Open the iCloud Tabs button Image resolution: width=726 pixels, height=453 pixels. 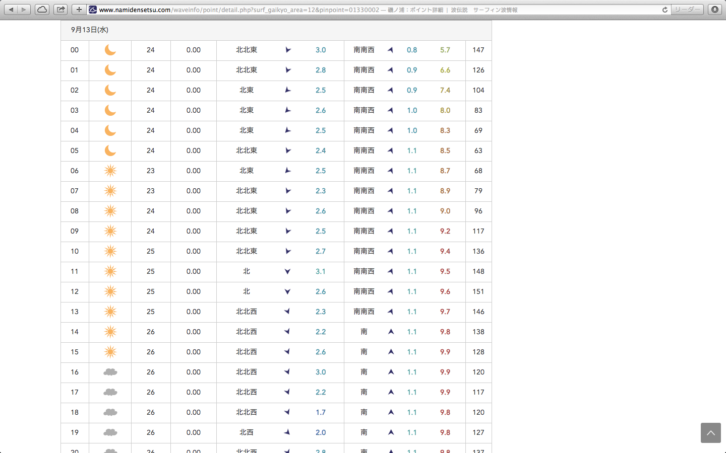coord(42,10)
